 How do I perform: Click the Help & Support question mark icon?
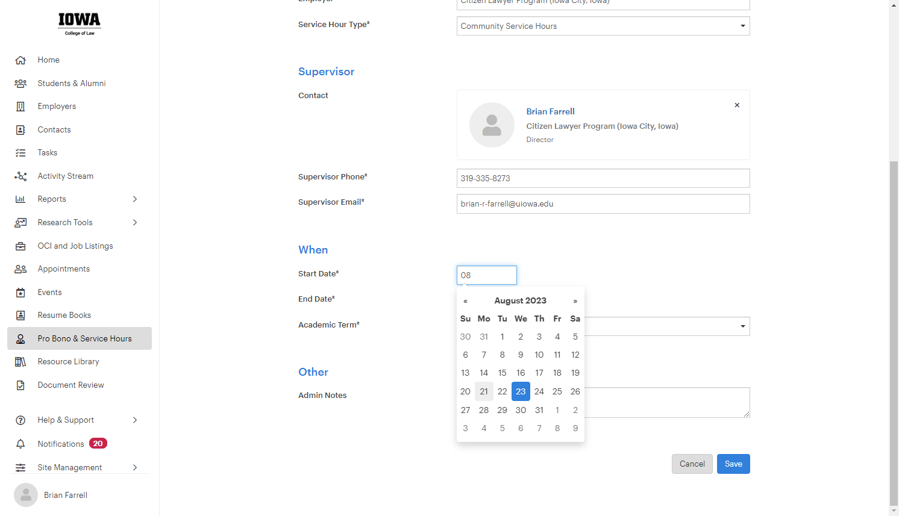click(x=20, y=420)
